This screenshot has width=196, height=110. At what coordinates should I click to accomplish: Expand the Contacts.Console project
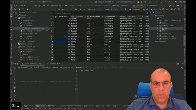[x=16, y=41]
